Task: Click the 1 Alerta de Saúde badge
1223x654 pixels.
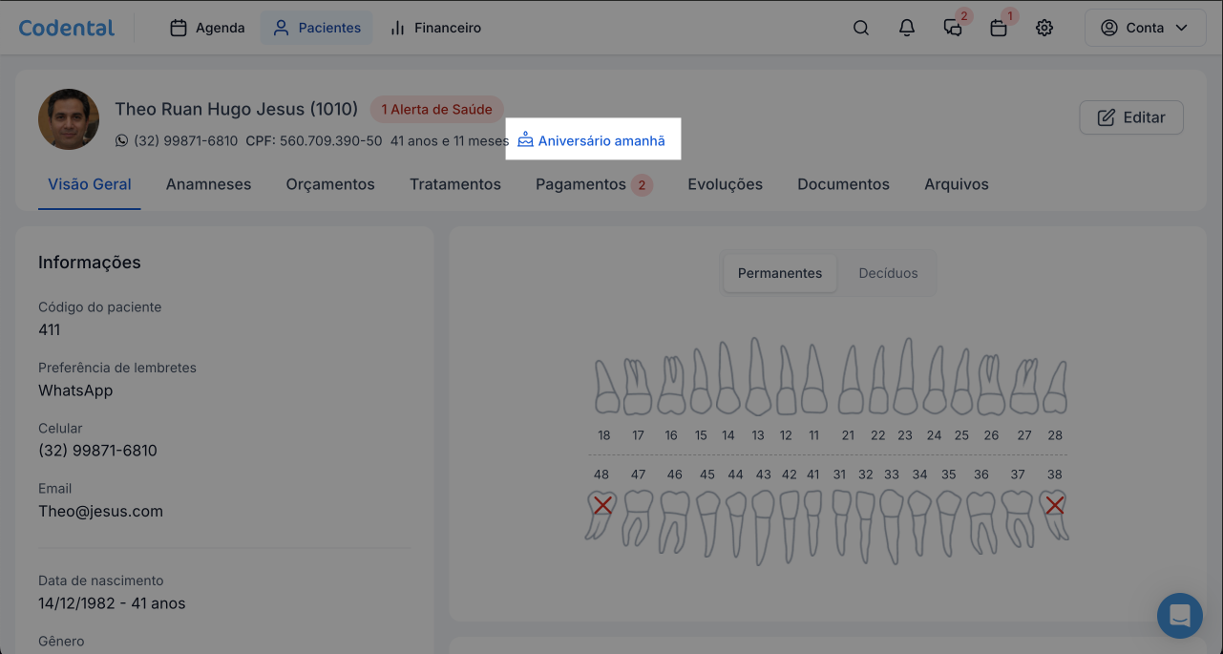Action: pyautogui.click(x=436, y=109)
